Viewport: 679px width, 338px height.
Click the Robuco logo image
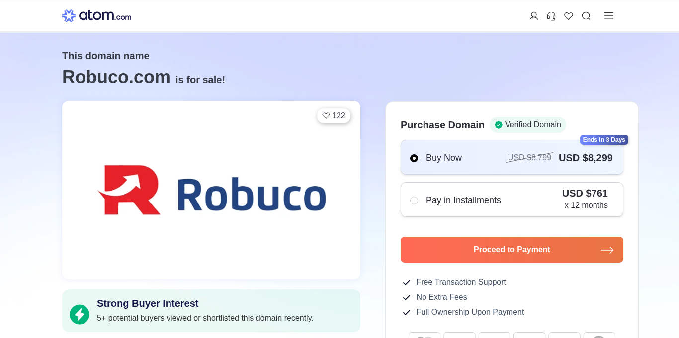tap(211, 190)
